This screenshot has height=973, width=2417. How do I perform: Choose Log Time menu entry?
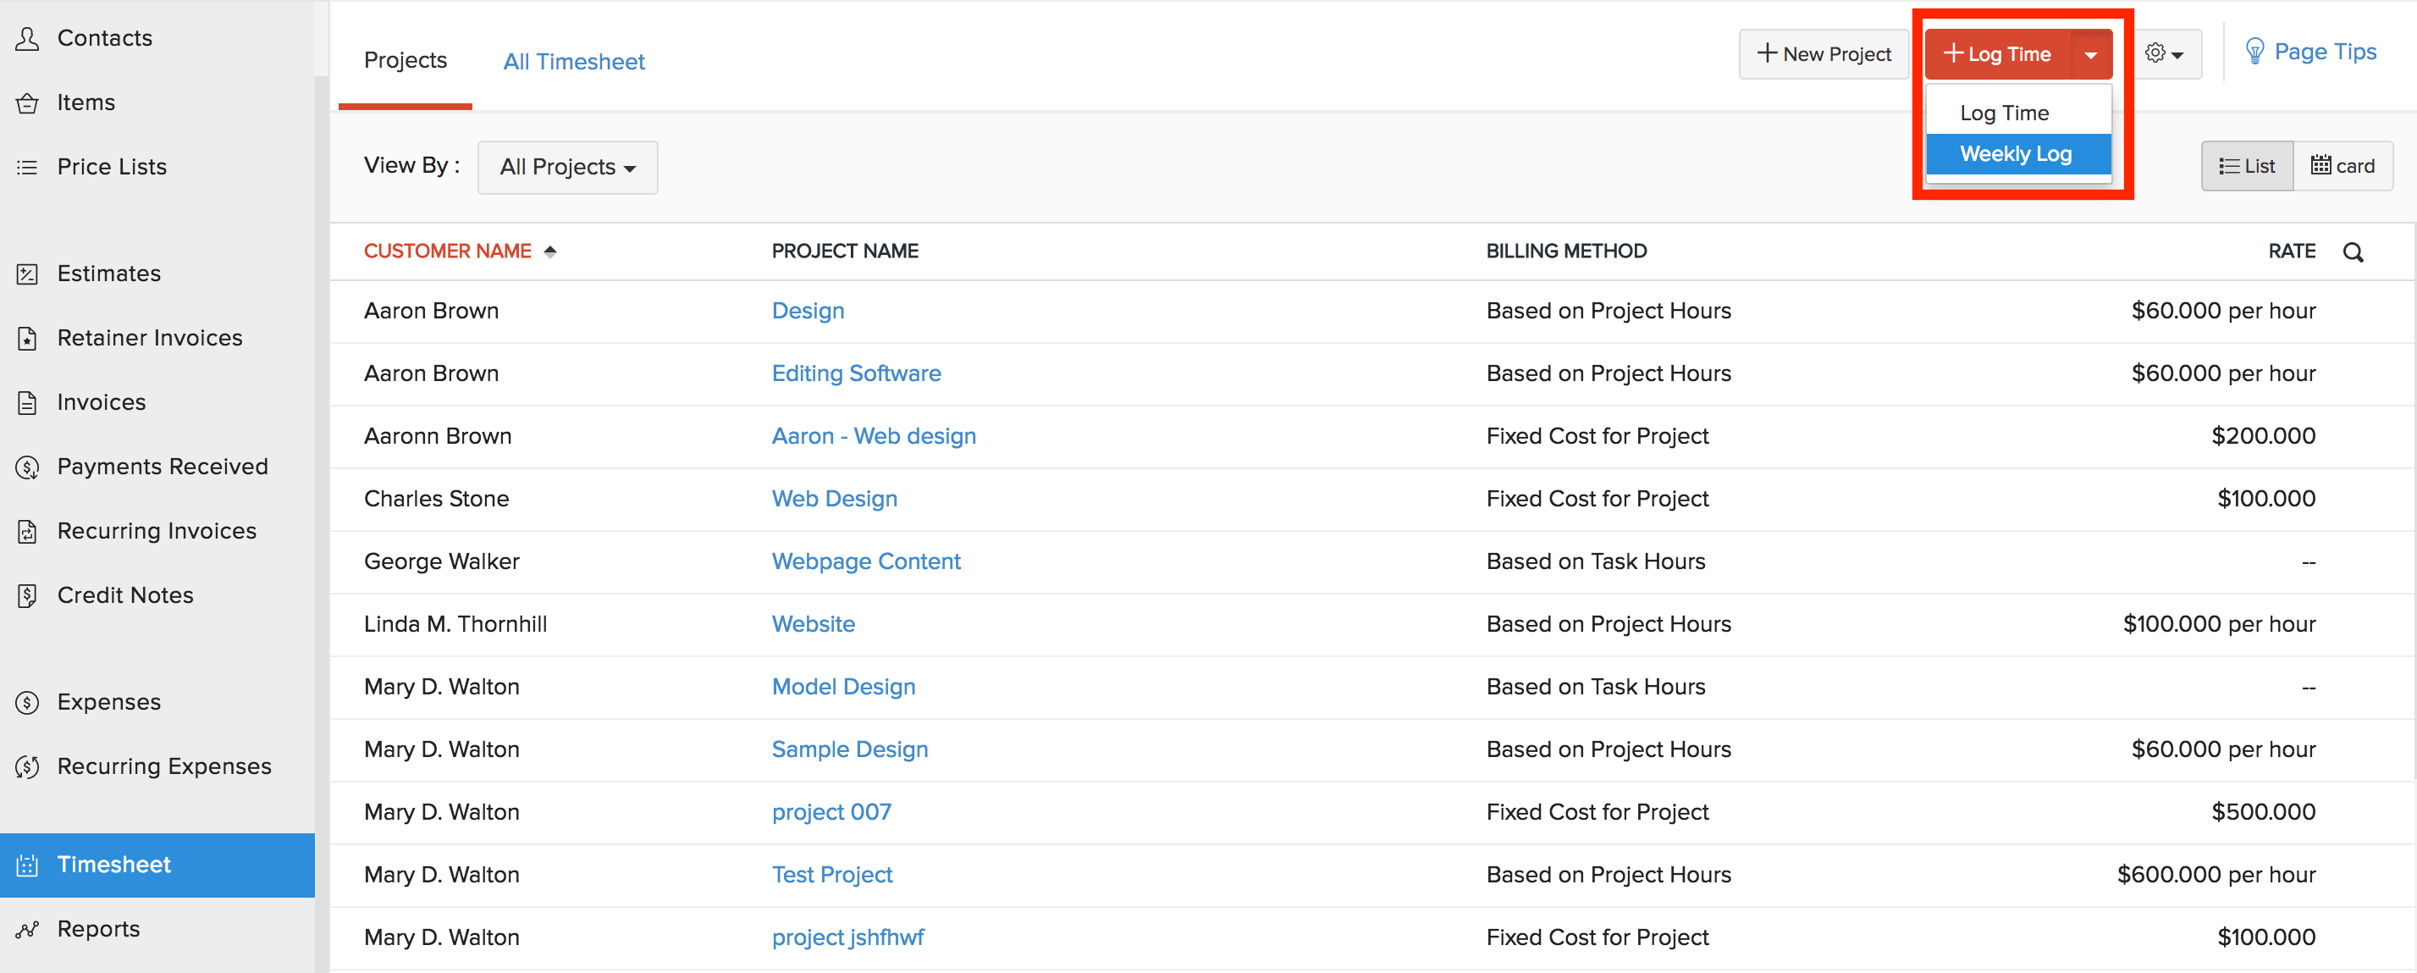tap(2004, 113)
